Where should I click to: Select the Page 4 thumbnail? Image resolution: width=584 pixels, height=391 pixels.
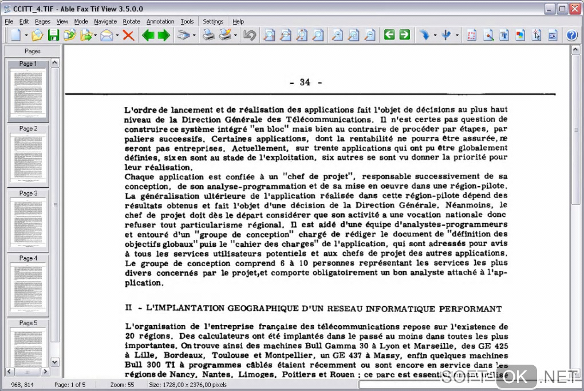point(28,285)
